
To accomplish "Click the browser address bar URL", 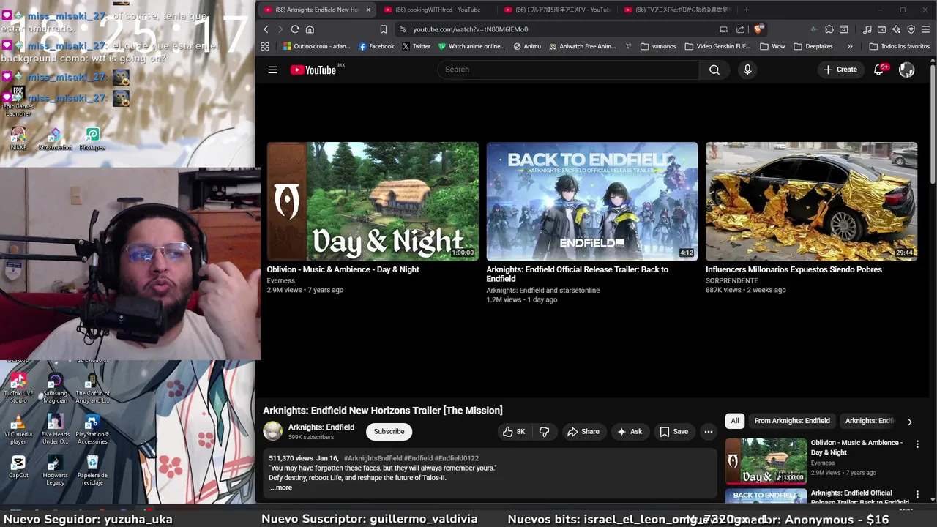I will [x=470, y=29].
